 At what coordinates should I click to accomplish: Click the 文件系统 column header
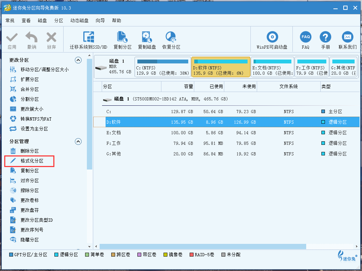[289, 86]
